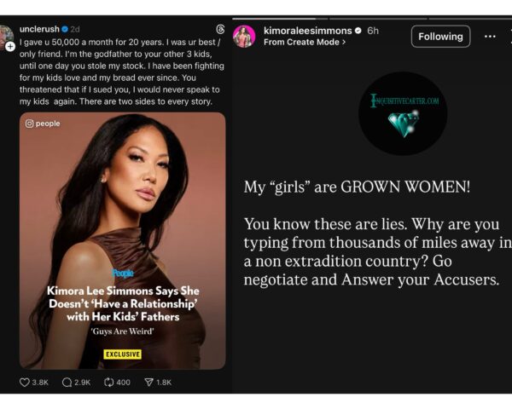The width and height of the screenshot is (512, 409).
Task: Click the yellow EXCLUSIVE tag
Action: 122,354
